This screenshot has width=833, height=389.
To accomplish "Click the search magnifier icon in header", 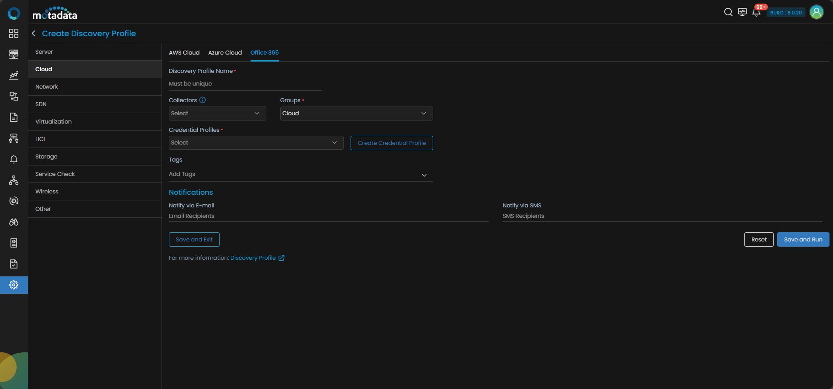I will click(728, 12).
